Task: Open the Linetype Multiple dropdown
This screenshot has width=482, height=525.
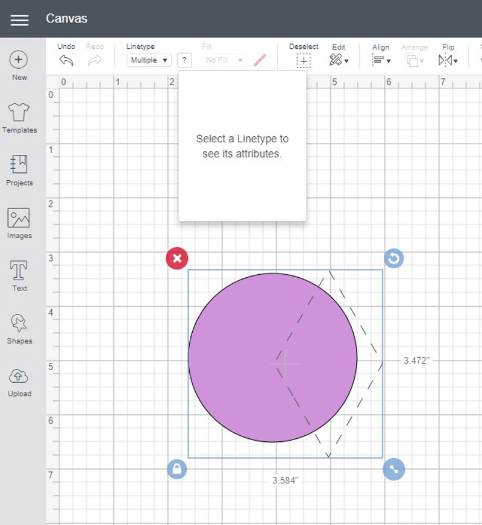Action: pyautogui.click(x=149, y=60)
